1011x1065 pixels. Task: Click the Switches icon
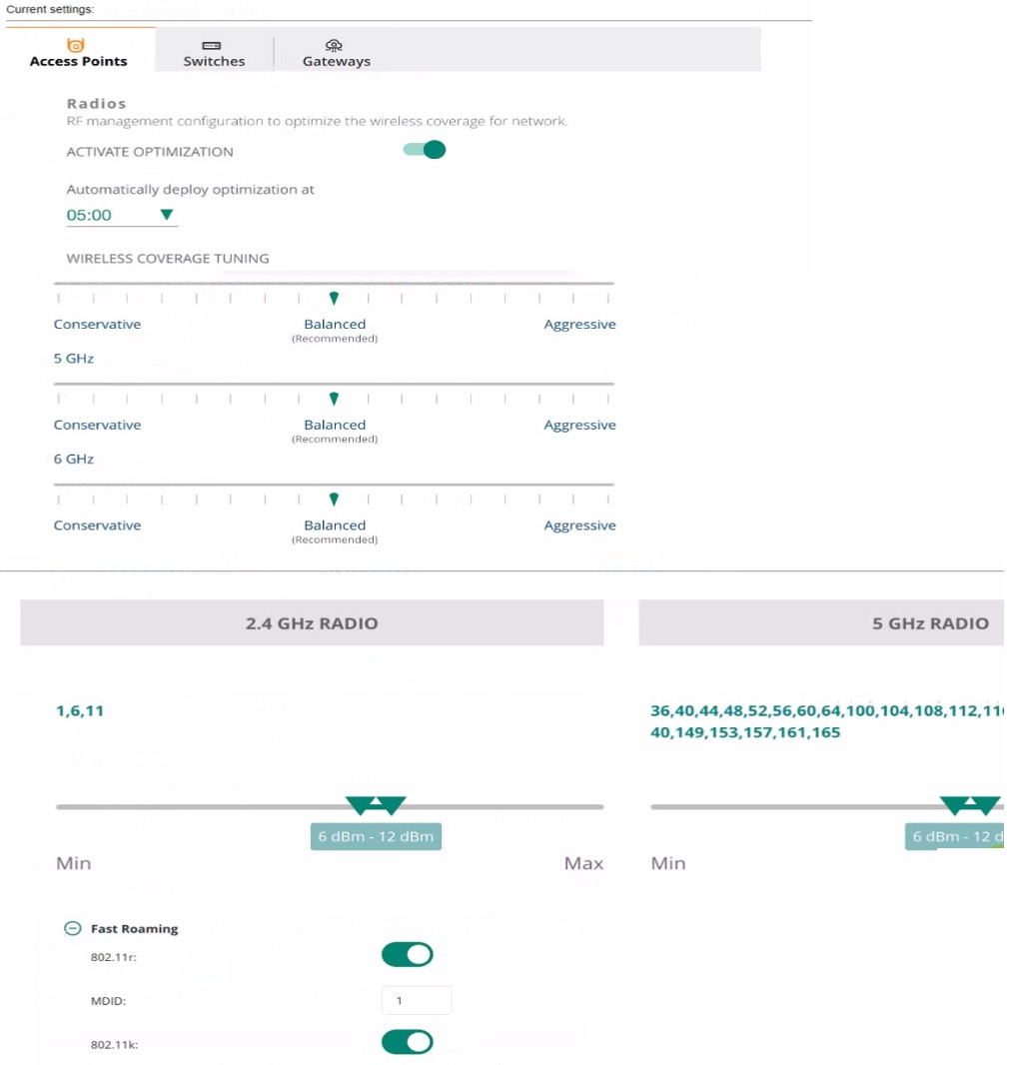[213, 45]
